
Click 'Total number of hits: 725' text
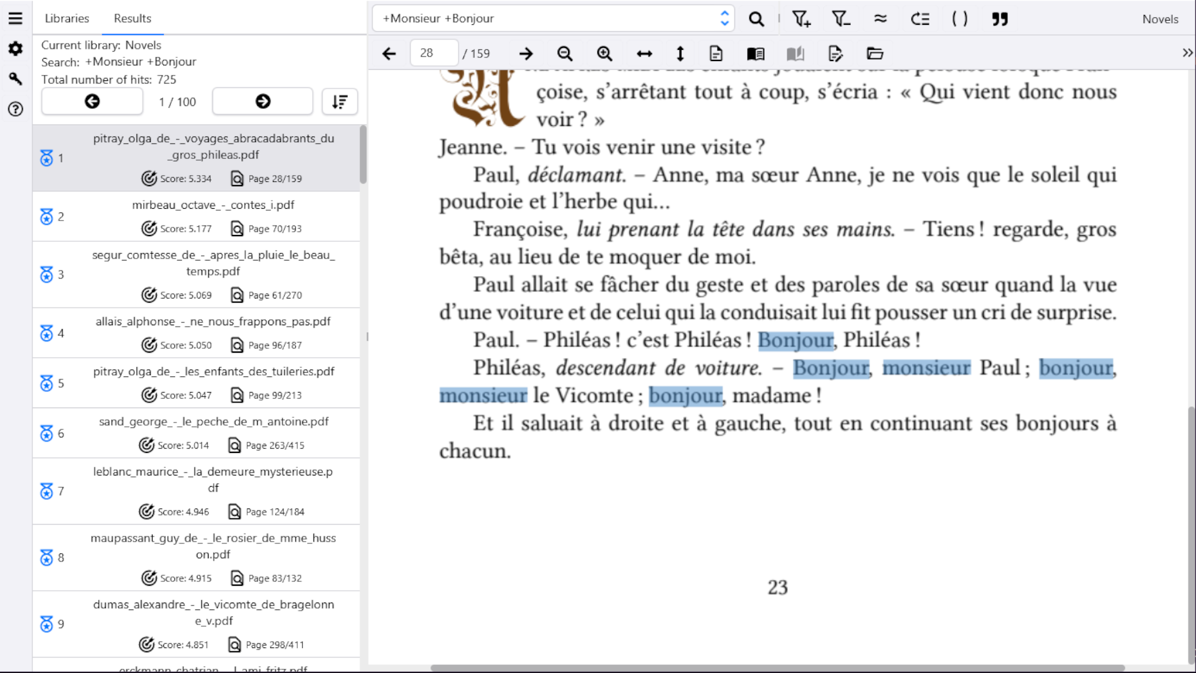108,79
